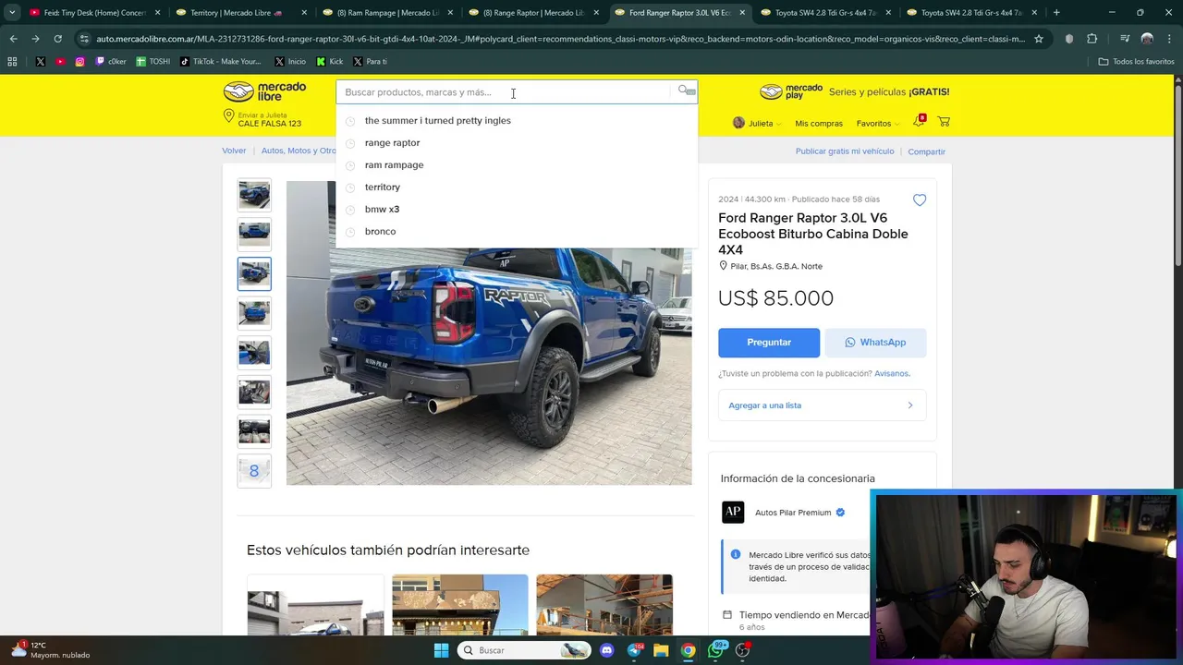
Task: Click the Mercado Libre logo
Action: pyautogui.click(x=264, y=91)
